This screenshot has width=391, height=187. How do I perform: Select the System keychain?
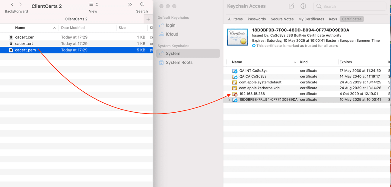[x=188, y=54]
